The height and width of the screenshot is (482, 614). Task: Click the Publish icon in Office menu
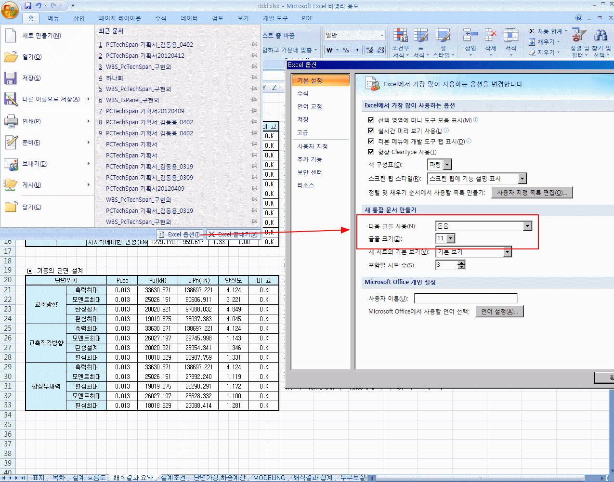[11, 185]
